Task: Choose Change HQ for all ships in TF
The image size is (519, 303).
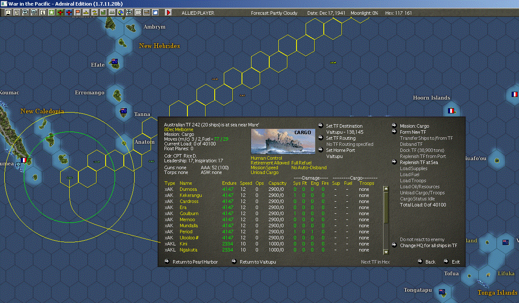Action: click(x=428, y=246)
